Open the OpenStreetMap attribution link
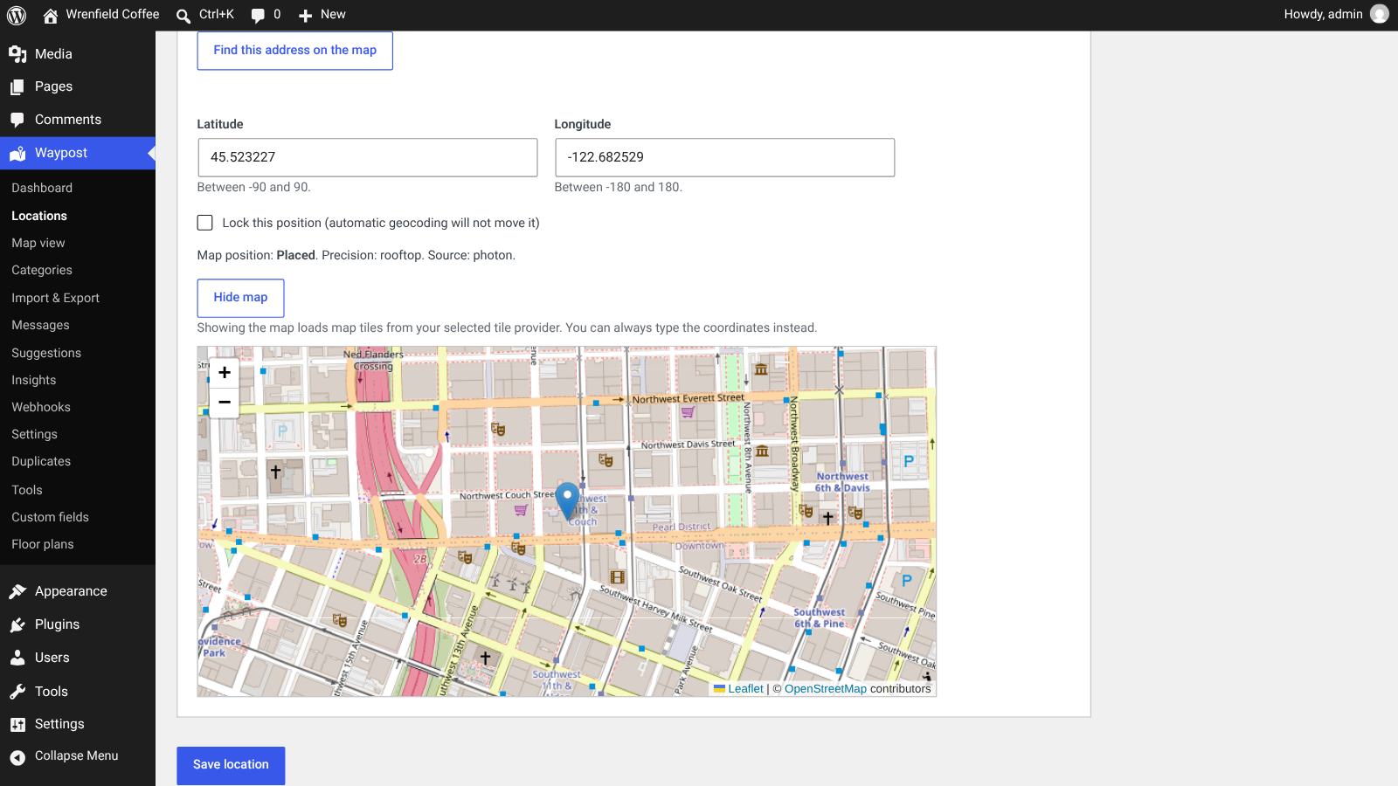This screenshot has height=786, width=1398. tap(826, 689)
